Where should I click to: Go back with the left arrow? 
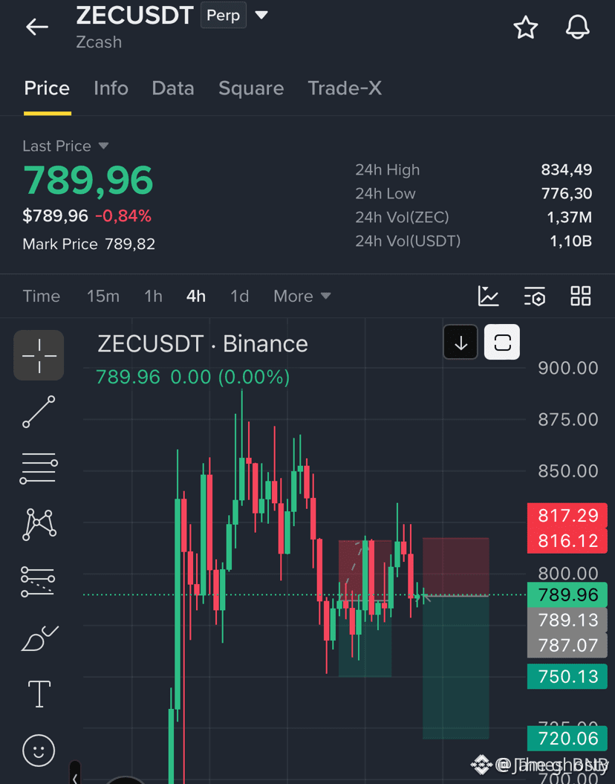[37, 27]
